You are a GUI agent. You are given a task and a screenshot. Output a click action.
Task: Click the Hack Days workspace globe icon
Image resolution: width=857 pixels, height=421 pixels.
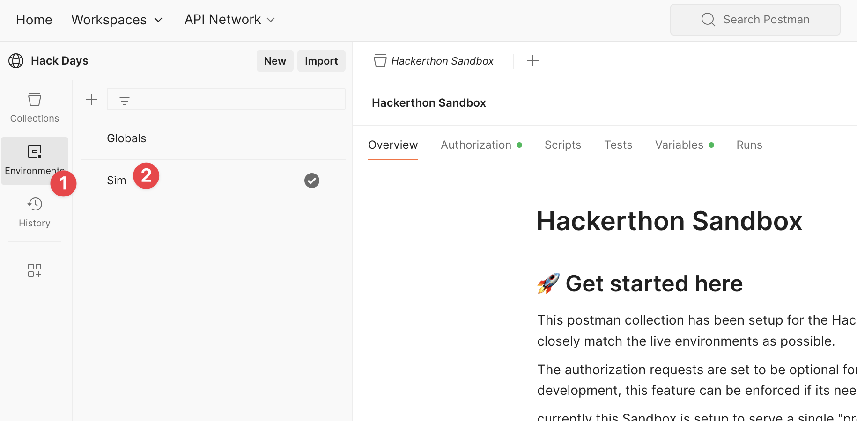(x=16, y=61)
